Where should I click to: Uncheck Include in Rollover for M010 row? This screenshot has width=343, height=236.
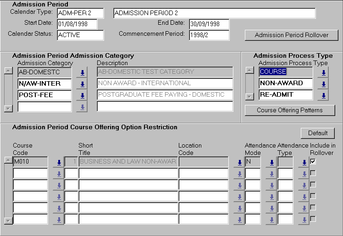pyautogui.click(x=313, y=161)
